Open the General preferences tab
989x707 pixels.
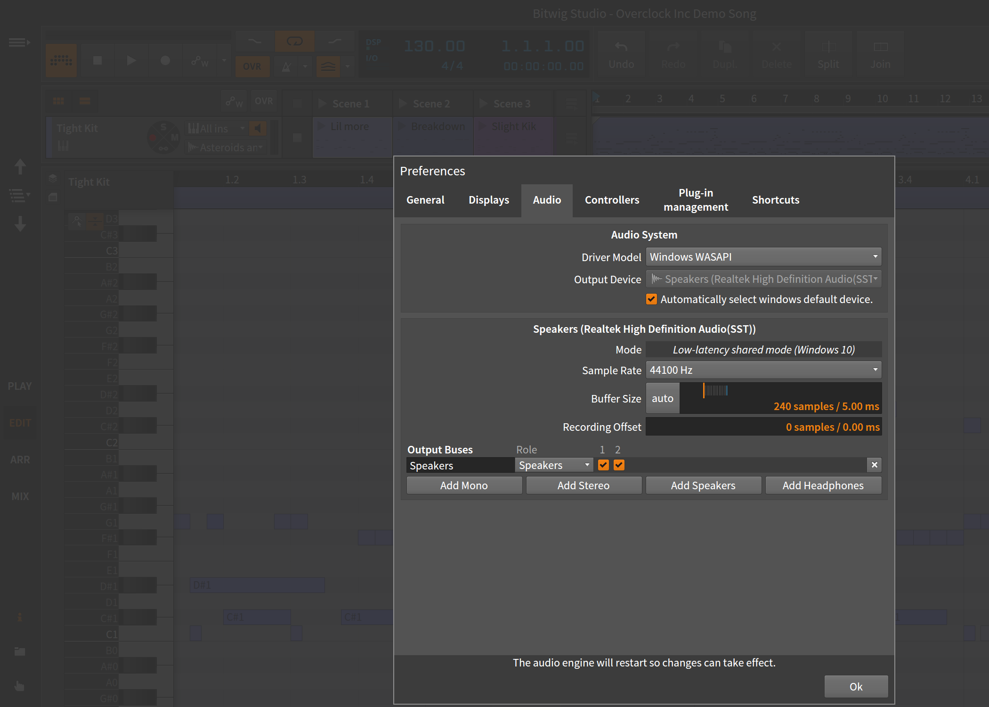coord(425,200)
